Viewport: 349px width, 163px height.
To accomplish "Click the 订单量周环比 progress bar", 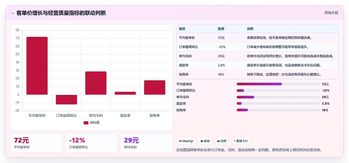I will click(x=278, y=91).
